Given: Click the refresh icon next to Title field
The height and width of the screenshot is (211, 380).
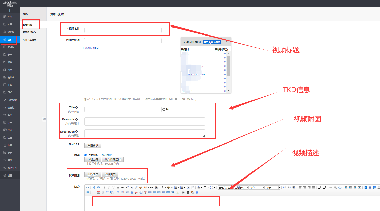Looking at the screenshot, I should click(164, 109).
